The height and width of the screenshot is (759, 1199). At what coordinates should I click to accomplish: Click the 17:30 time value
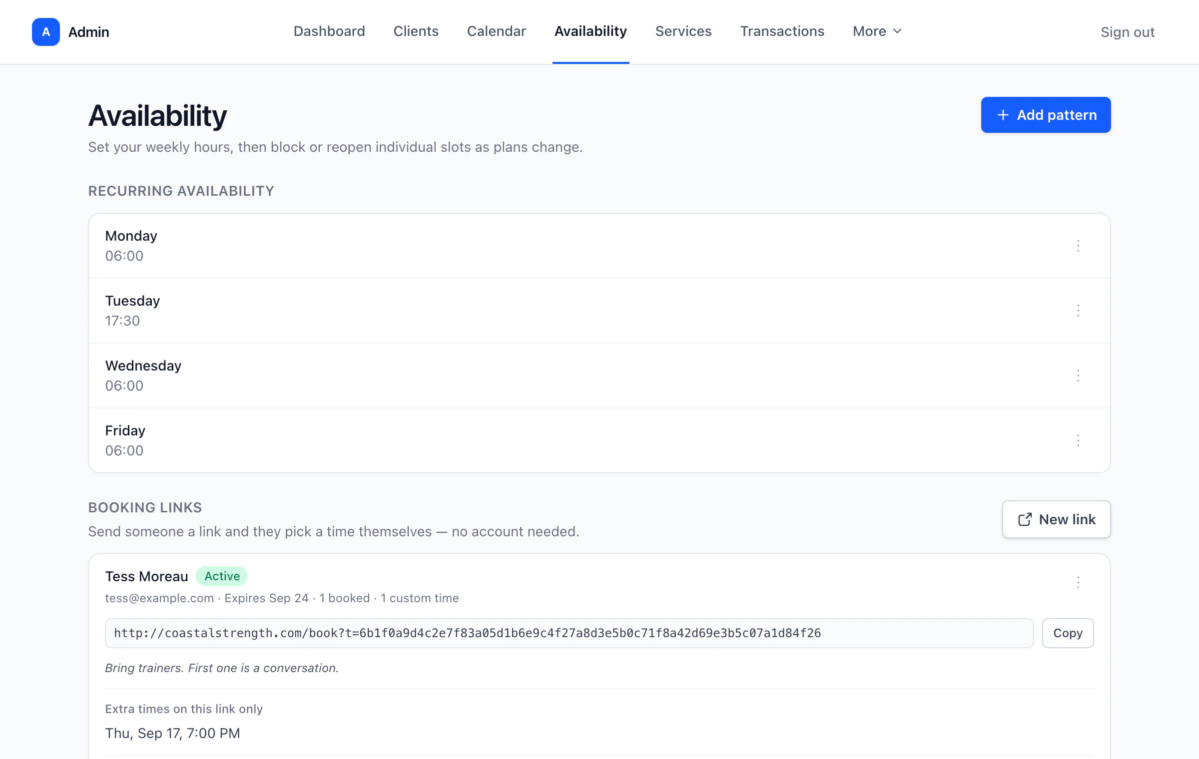(122, 321)
